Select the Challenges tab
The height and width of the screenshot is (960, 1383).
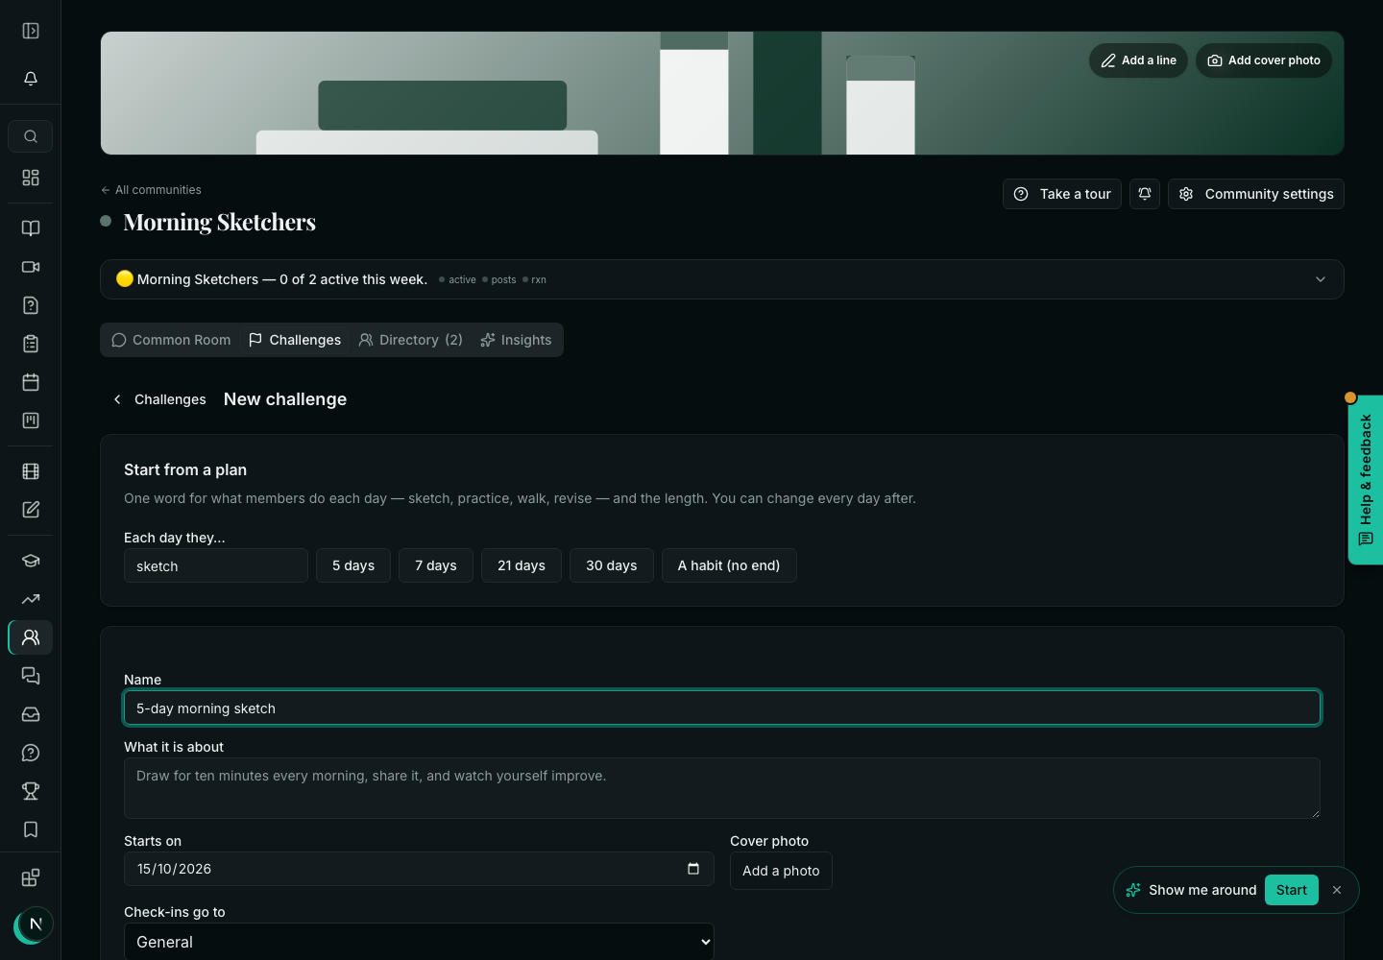tap(295, 340)
